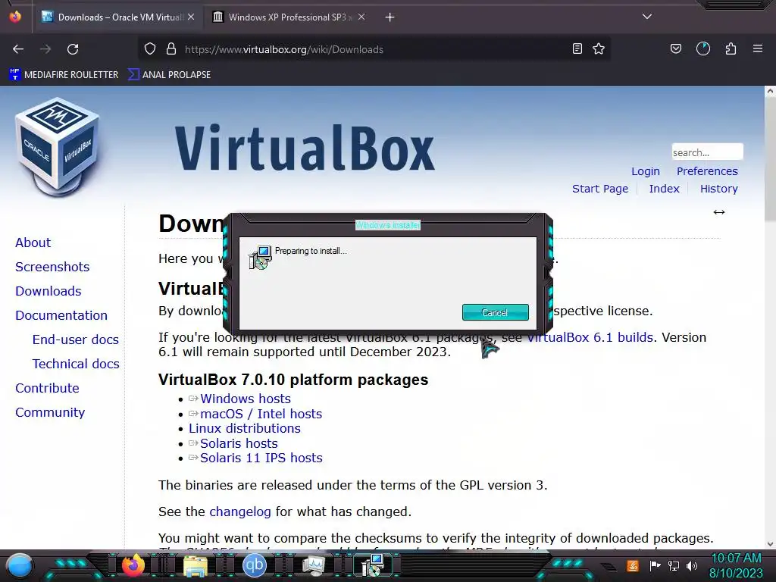776x582 pixels.
Task: Close the Windows XP Professional SP3 tab
Action: 361,17
